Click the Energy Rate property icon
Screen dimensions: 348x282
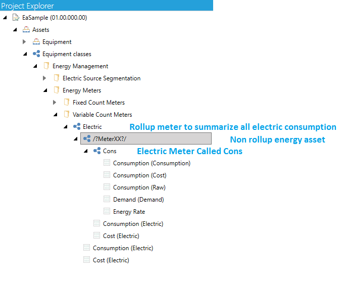(x=107, y=211)
